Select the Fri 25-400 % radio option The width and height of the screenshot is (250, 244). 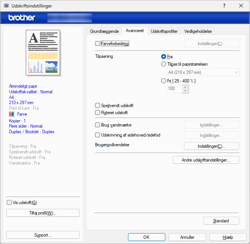click(163, 81)
